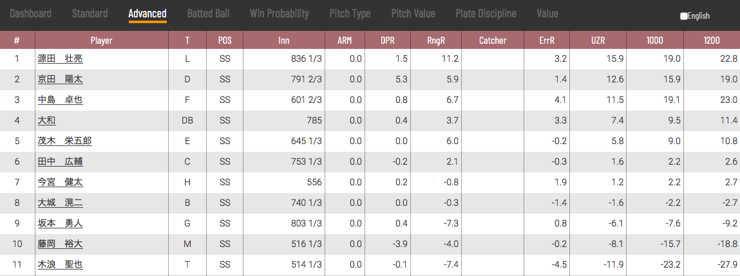Sort by the 1200 column header
This screenshot has height=276, width=740.
712,41
